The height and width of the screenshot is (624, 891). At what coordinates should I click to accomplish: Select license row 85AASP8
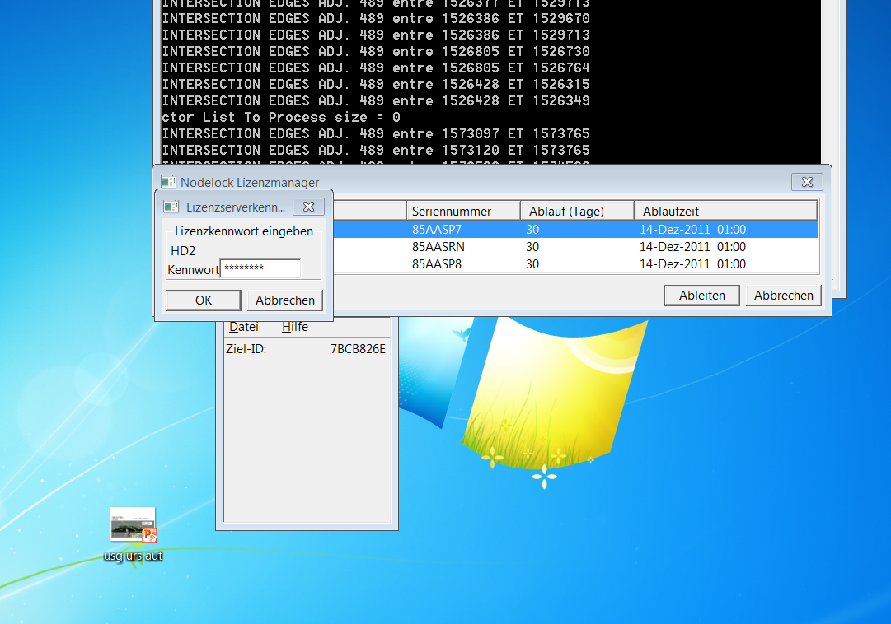coord(575,264)
